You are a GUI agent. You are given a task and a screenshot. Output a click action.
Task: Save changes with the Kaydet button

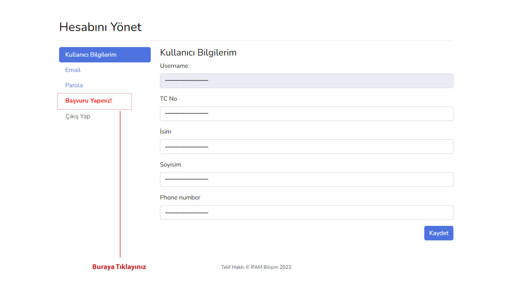coord(439,233)
